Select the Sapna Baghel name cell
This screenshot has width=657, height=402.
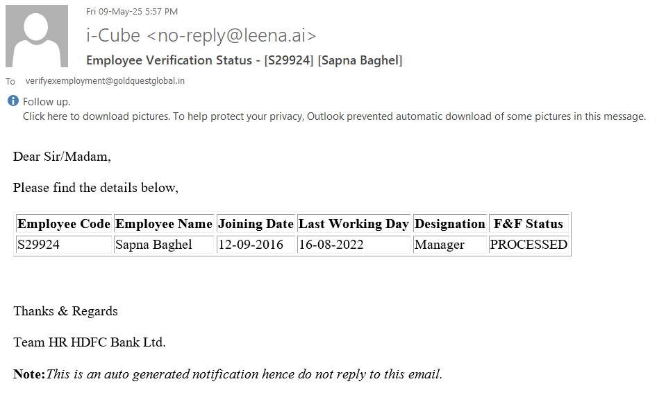coord(154,245)
